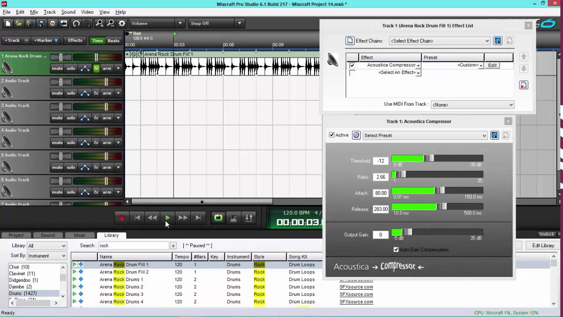Toggle the green loop playback icon
Screen dimensions: 563x317
[218, 217]
